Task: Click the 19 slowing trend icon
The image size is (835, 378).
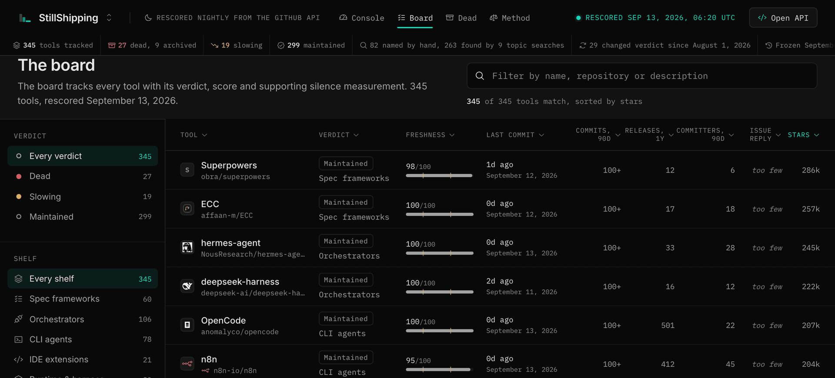Action: [x=214, y=45]
